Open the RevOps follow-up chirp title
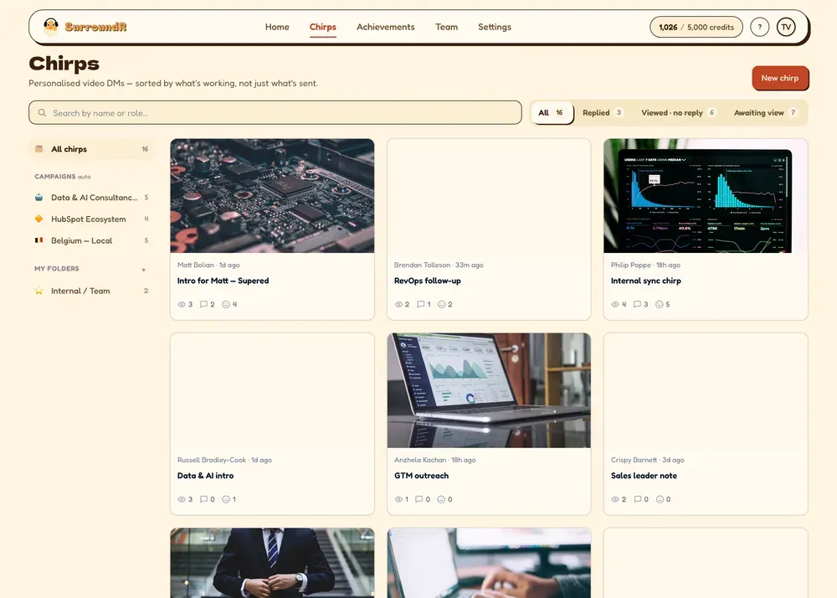 [x=427, y=281]
